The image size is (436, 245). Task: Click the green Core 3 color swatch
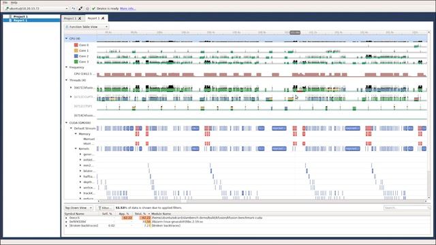click(76, 62)
